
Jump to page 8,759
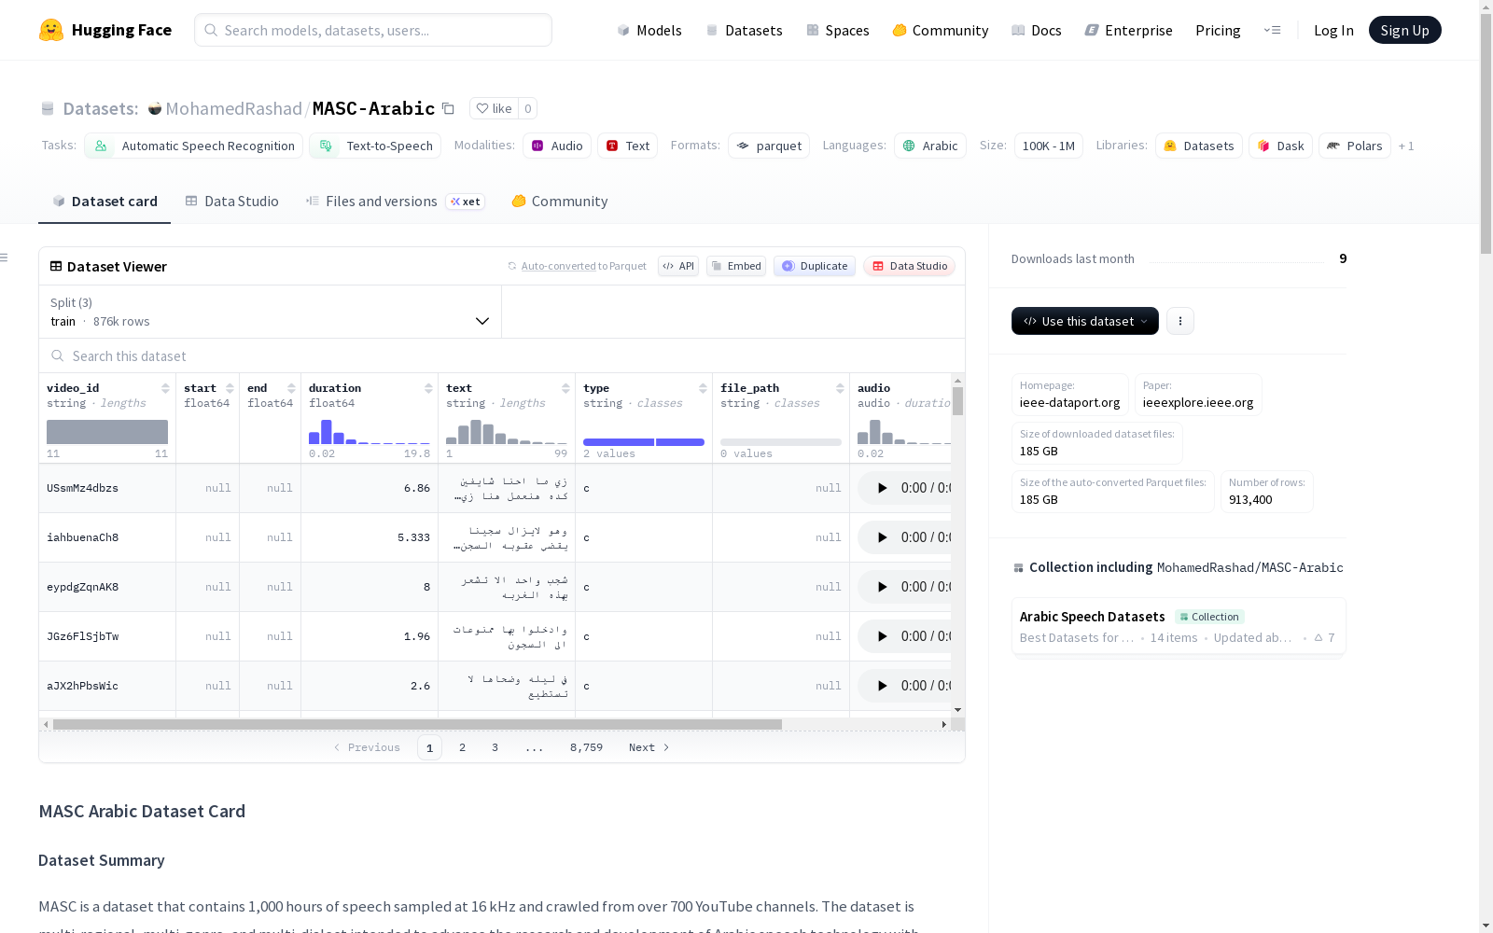click(586, 747)
